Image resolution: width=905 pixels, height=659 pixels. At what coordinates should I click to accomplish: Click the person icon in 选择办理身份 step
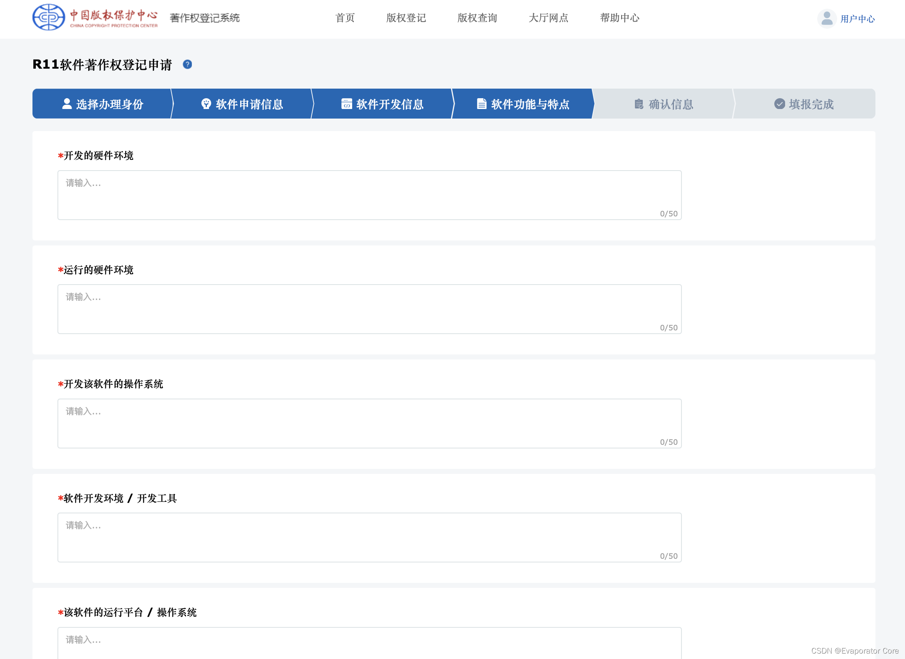coord(67,104)
